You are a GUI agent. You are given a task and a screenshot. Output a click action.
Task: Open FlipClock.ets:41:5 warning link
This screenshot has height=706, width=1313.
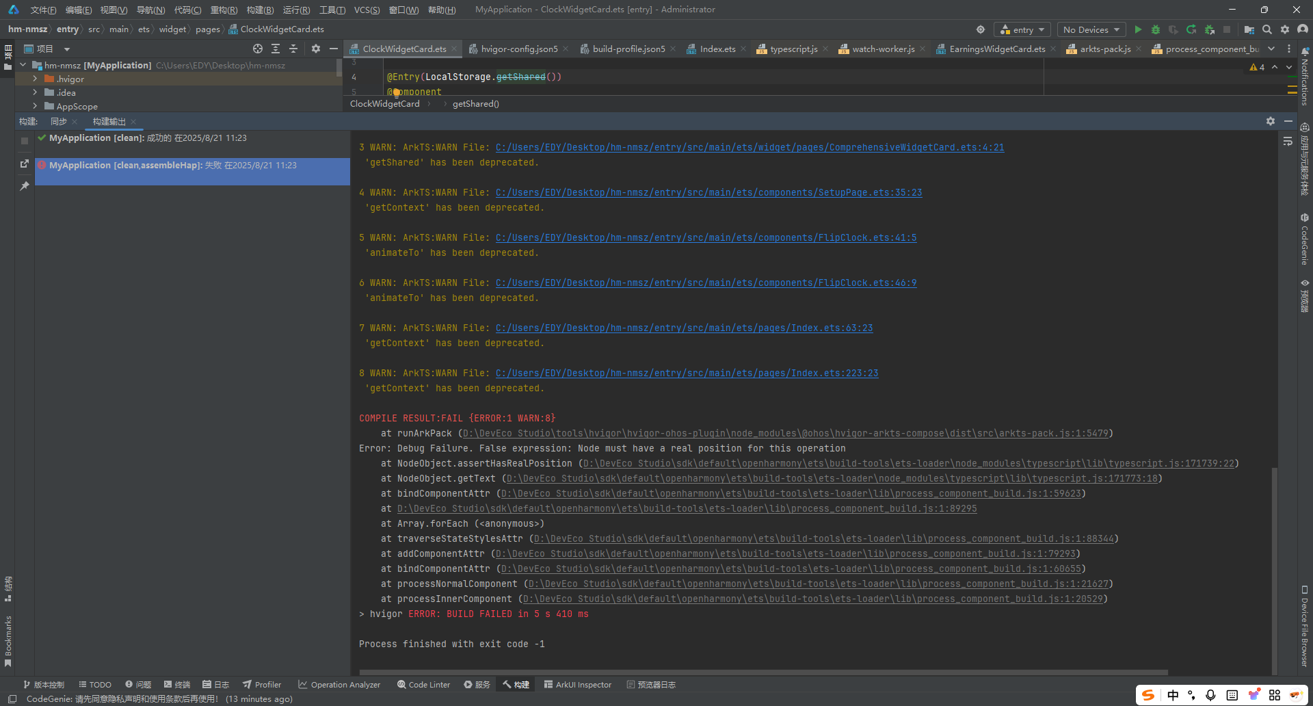click(x=706, y=237)
